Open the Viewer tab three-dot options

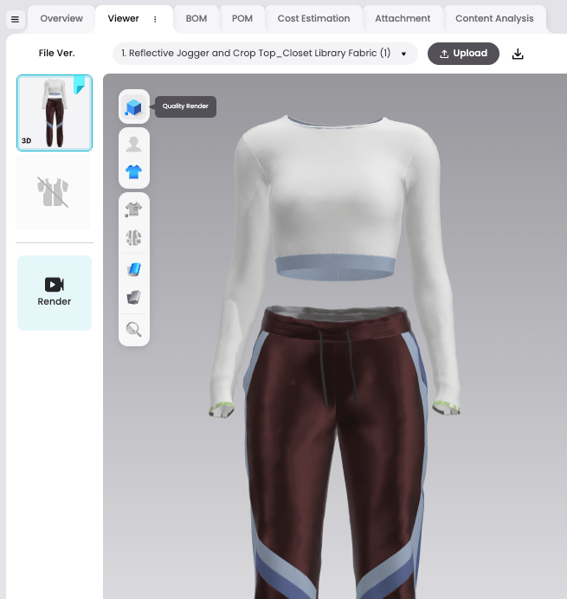click(x=155, y=19)
